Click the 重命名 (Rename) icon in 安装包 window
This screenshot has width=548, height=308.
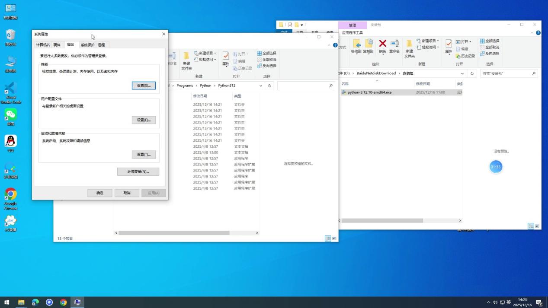point(394,44)
